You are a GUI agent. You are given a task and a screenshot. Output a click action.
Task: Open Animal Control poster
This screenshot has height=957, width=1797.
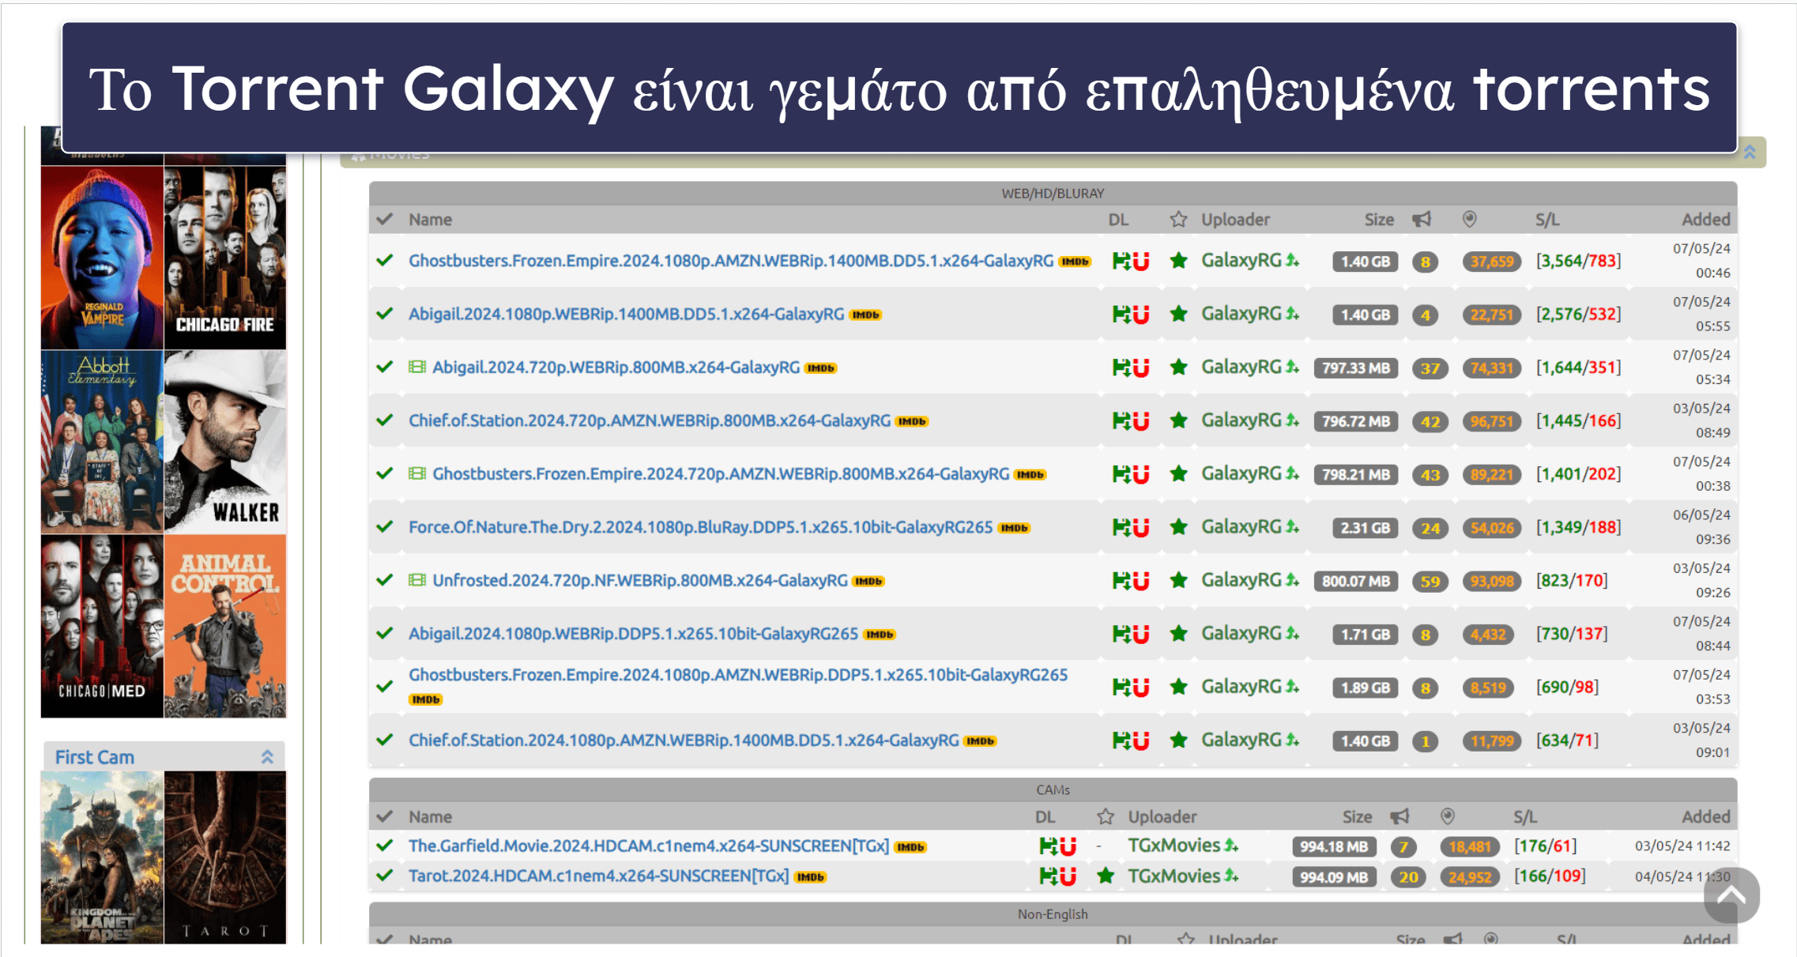pos(225,627)
